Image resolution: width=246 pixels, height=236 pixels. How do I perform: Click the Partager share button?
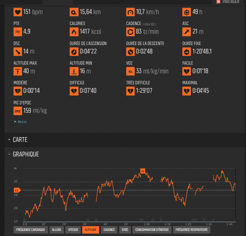[x=228, y=2]
